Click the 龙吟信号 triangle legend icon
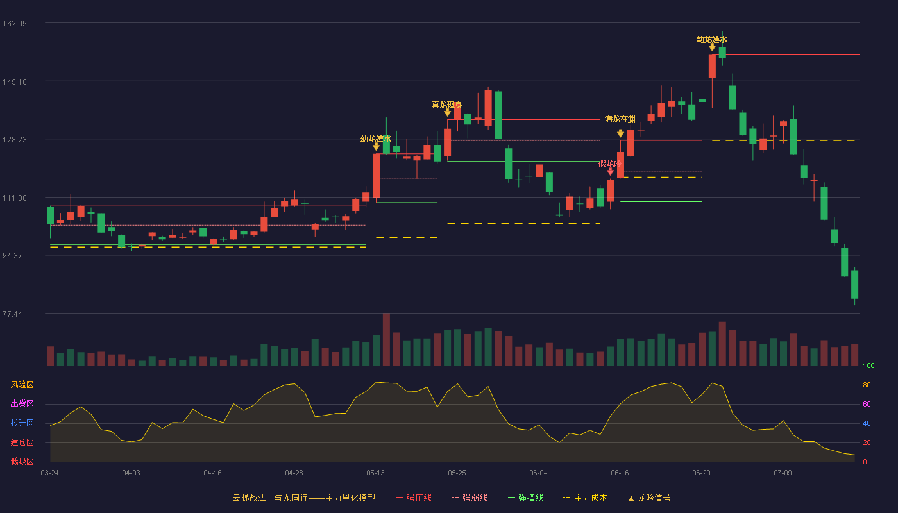Viewport: 898px width, 513px height. pos(631,498)
